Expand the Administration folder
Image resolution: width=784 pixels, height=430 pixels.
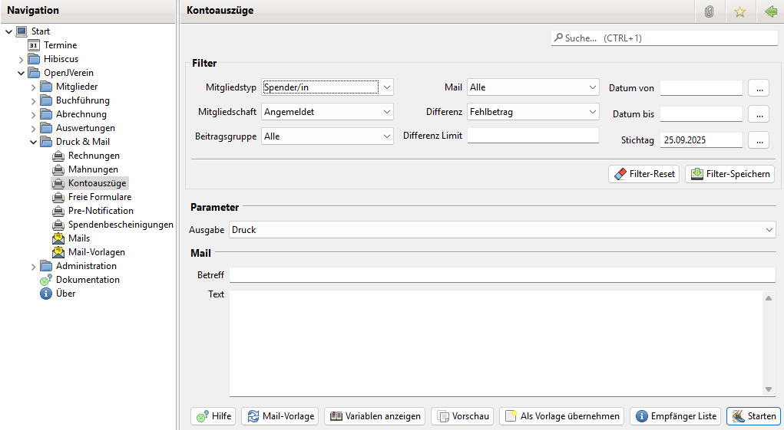point(34,267)
